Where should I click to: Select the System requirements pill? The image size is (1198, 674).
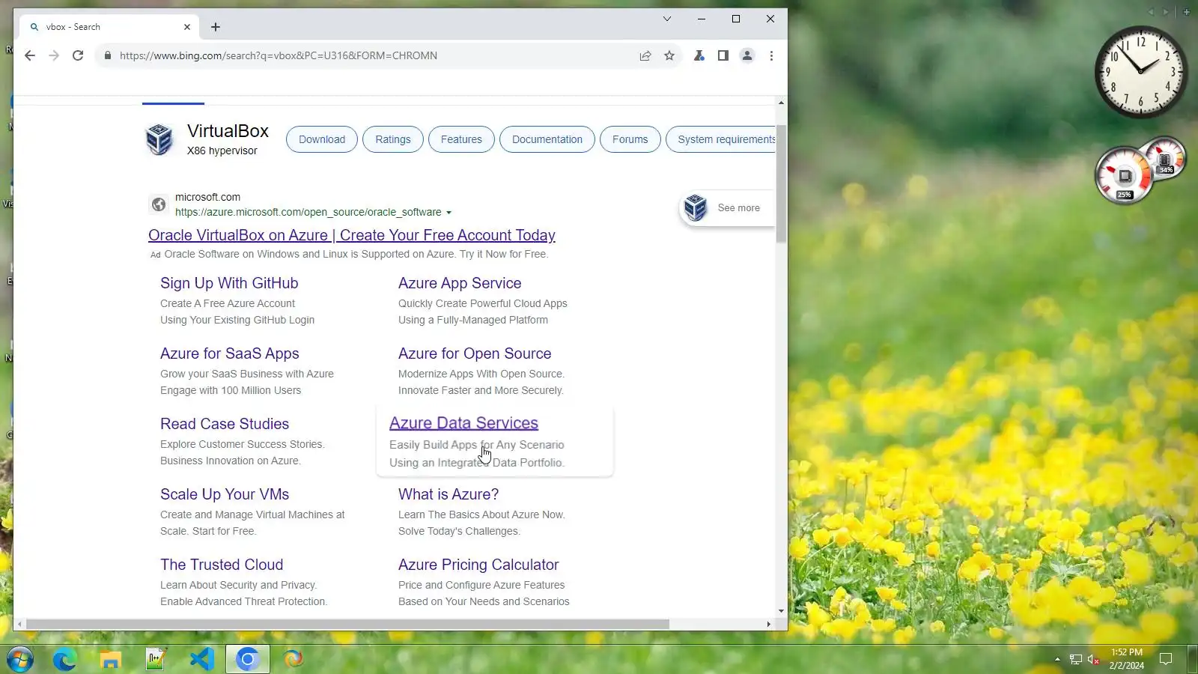pyautogui.click(x=721, y=139)
